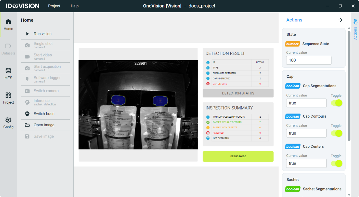Click the Run vision play icon

pyautogui.click(x=28, y=34)
